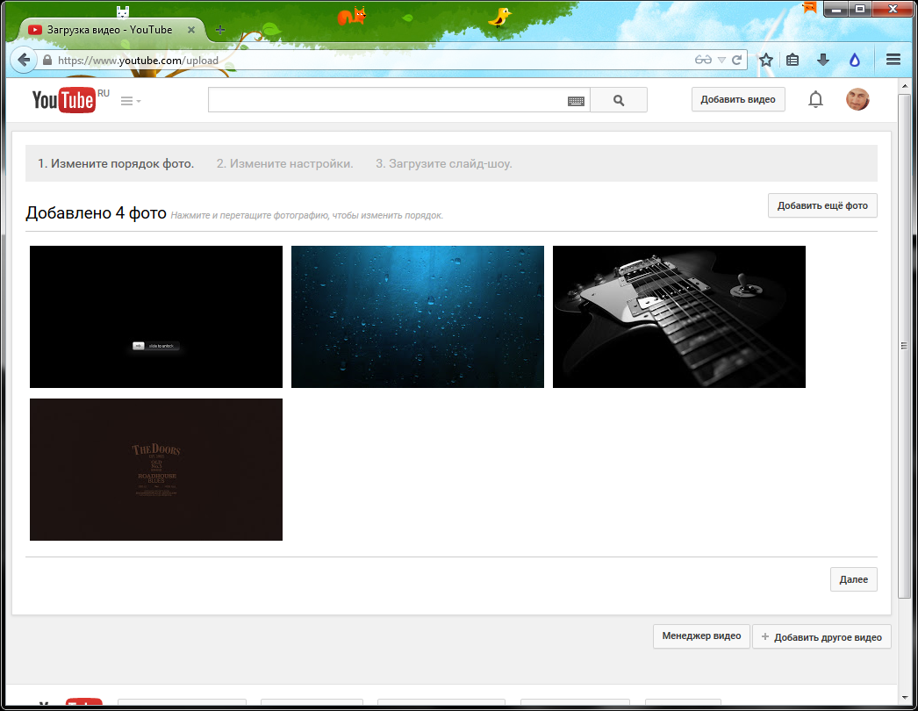Select step '2. Измените настройки.'
The height and width of the screenshot is (711, 918).
pyautogui.click(x=284, y=164)
